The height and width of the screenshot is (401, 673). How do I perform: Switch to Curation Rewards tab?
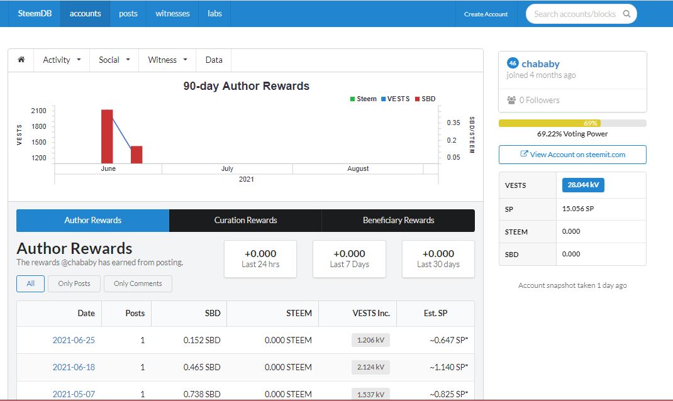coord(245,221)
